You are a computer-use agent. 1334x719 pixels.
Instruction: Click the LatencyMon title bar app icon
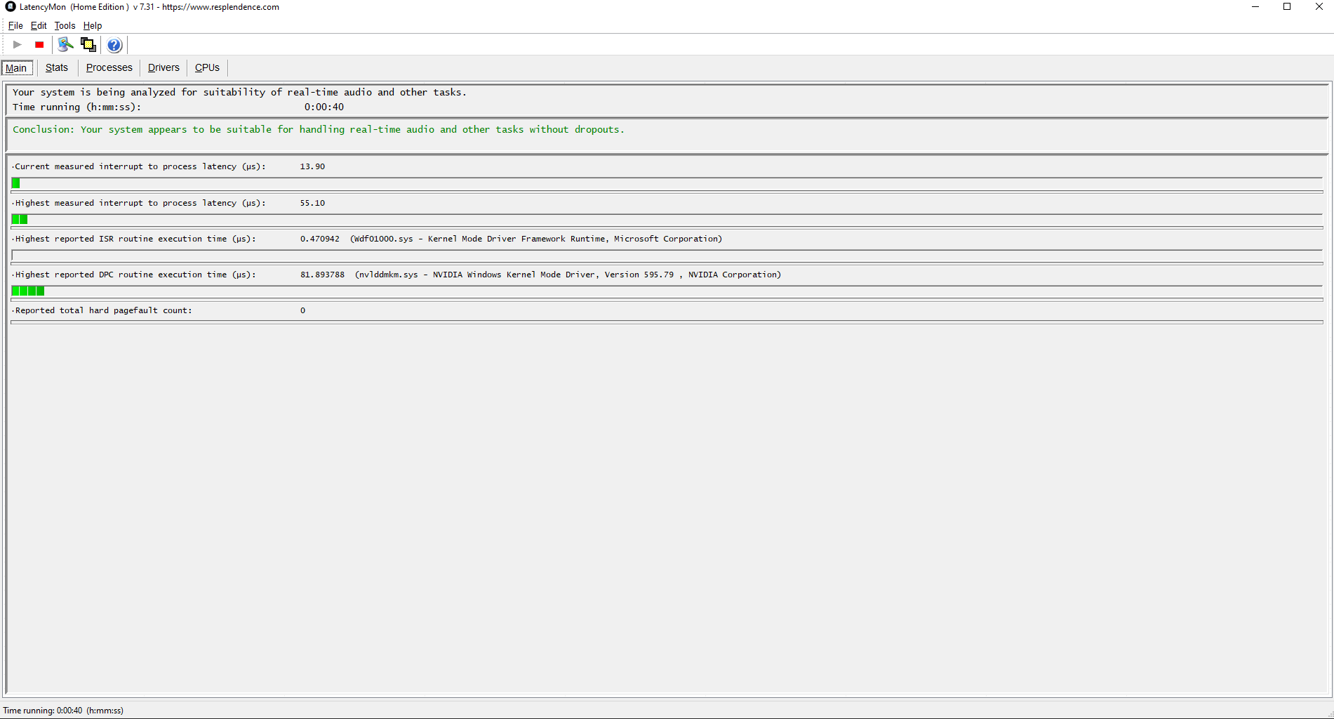coord(10,7)
